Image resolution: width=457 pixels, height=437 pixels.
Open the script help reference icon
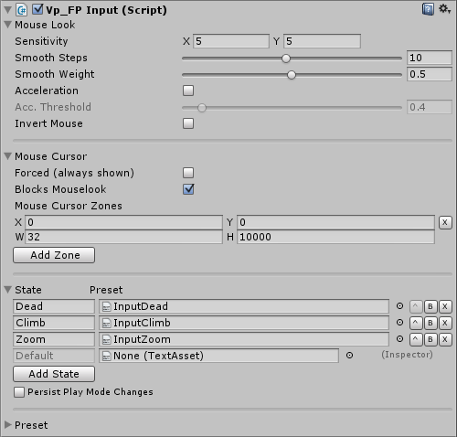tap(428, 9)
